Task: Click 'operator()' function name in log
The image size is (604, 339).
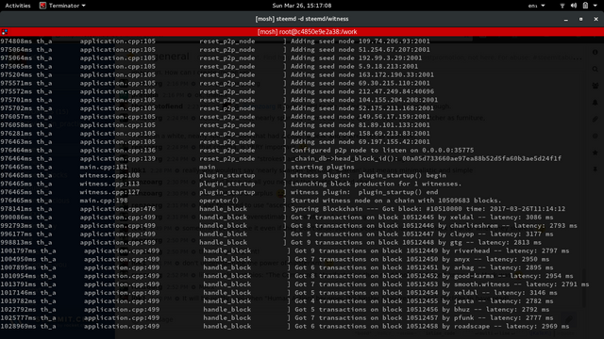Action: click(x=219, y=201)
